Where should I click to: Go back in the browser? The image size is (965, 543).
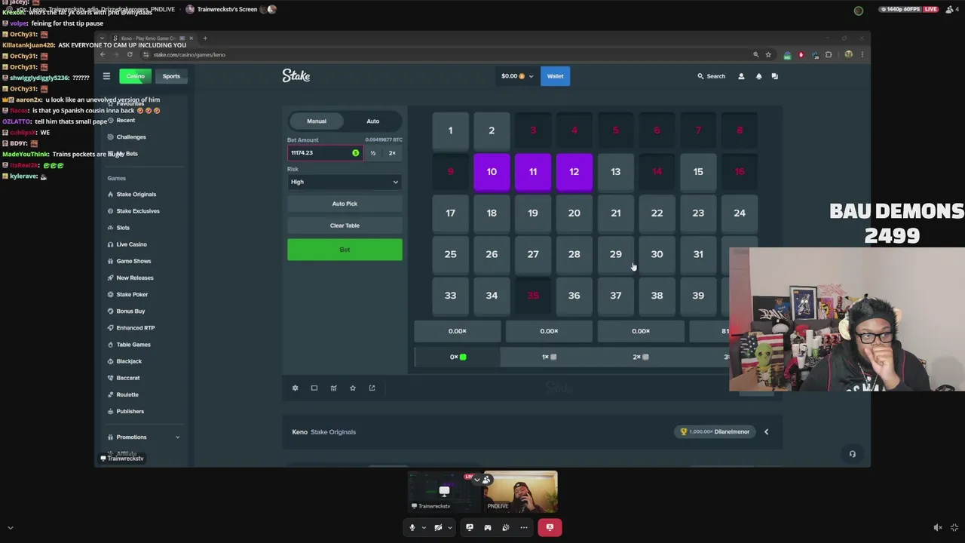point(103,54)
